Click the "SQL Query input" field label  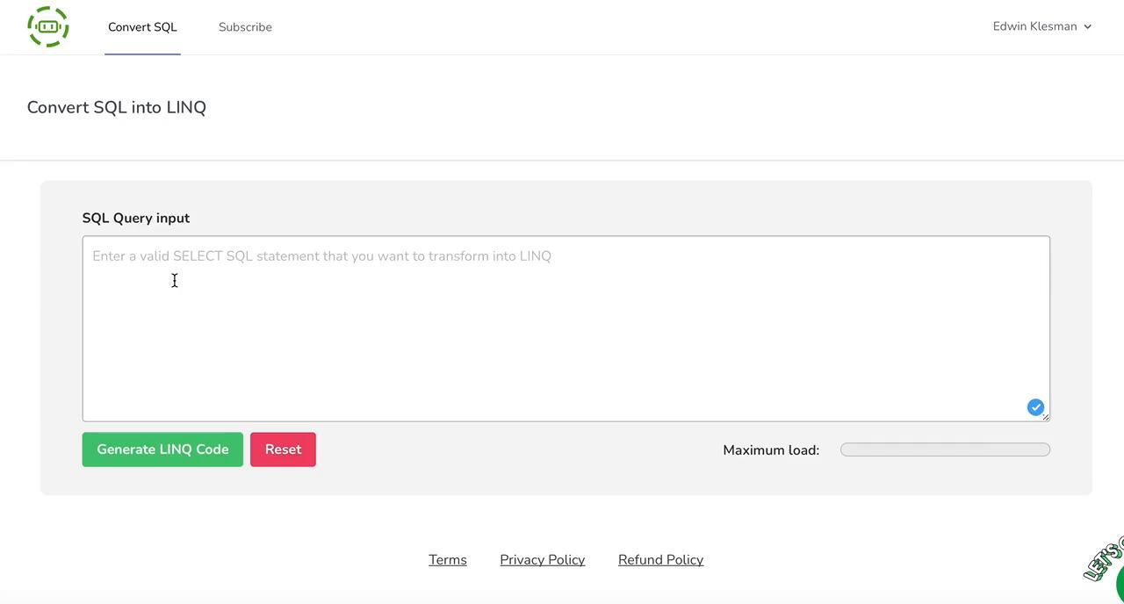136,218
